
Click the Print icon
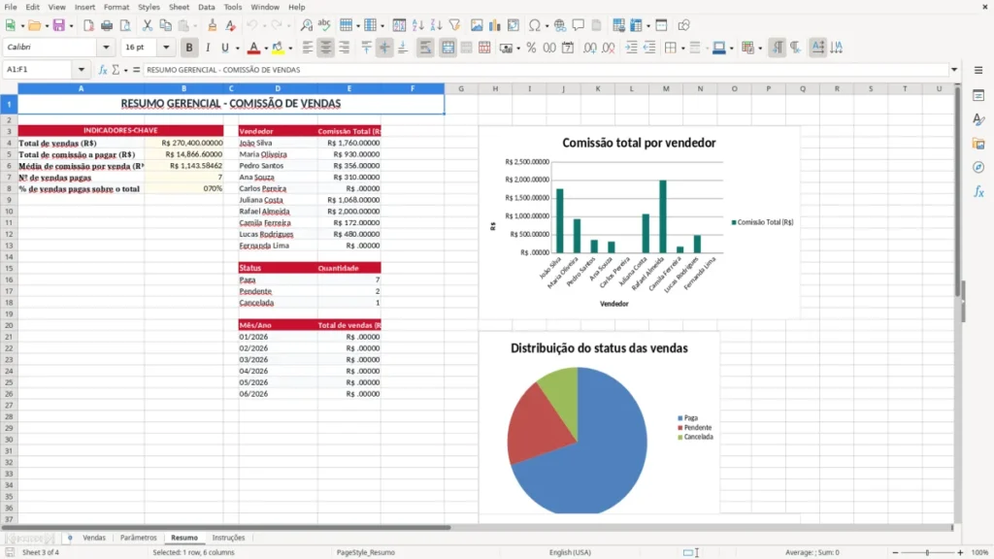[x=107, y=25]
